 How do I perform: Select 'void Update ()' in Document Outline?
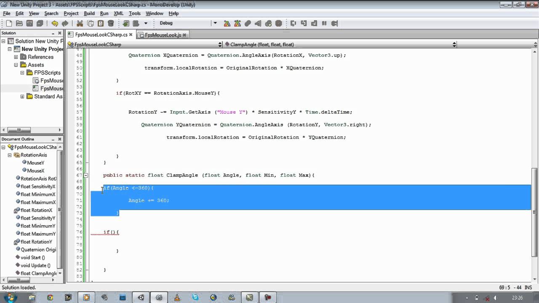[35, 266]
